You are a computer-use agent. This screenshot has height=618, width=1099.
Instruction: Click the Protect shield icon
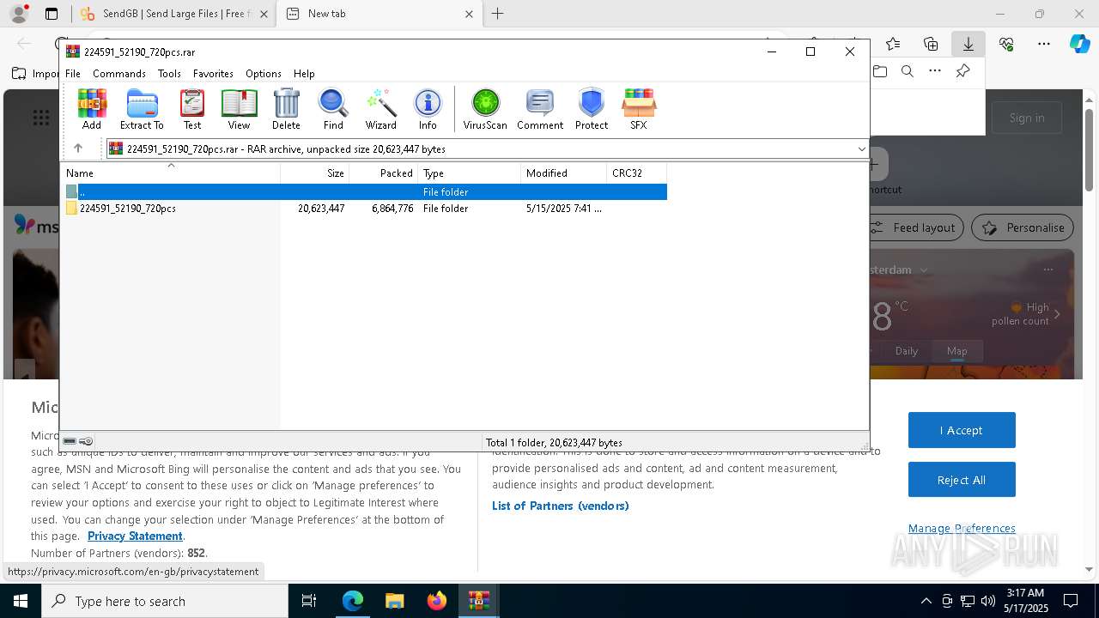coord(592,109)
